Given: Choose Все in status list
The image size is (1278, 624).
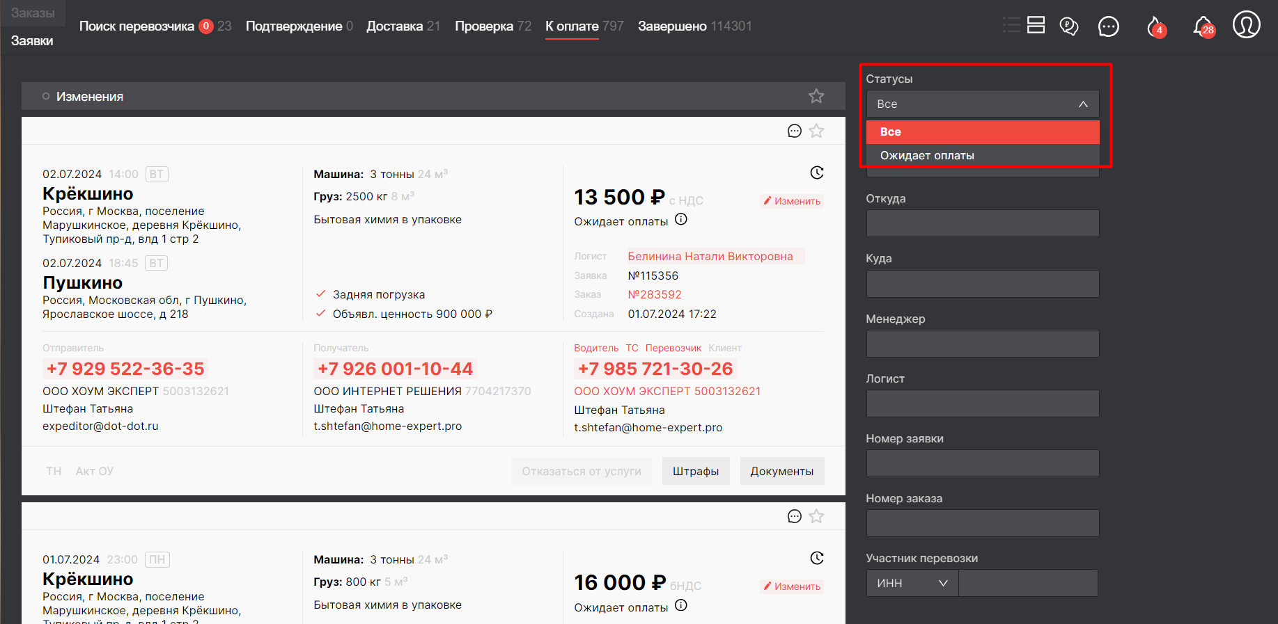Looking at the screenshot, I should [x=983, y=132].
